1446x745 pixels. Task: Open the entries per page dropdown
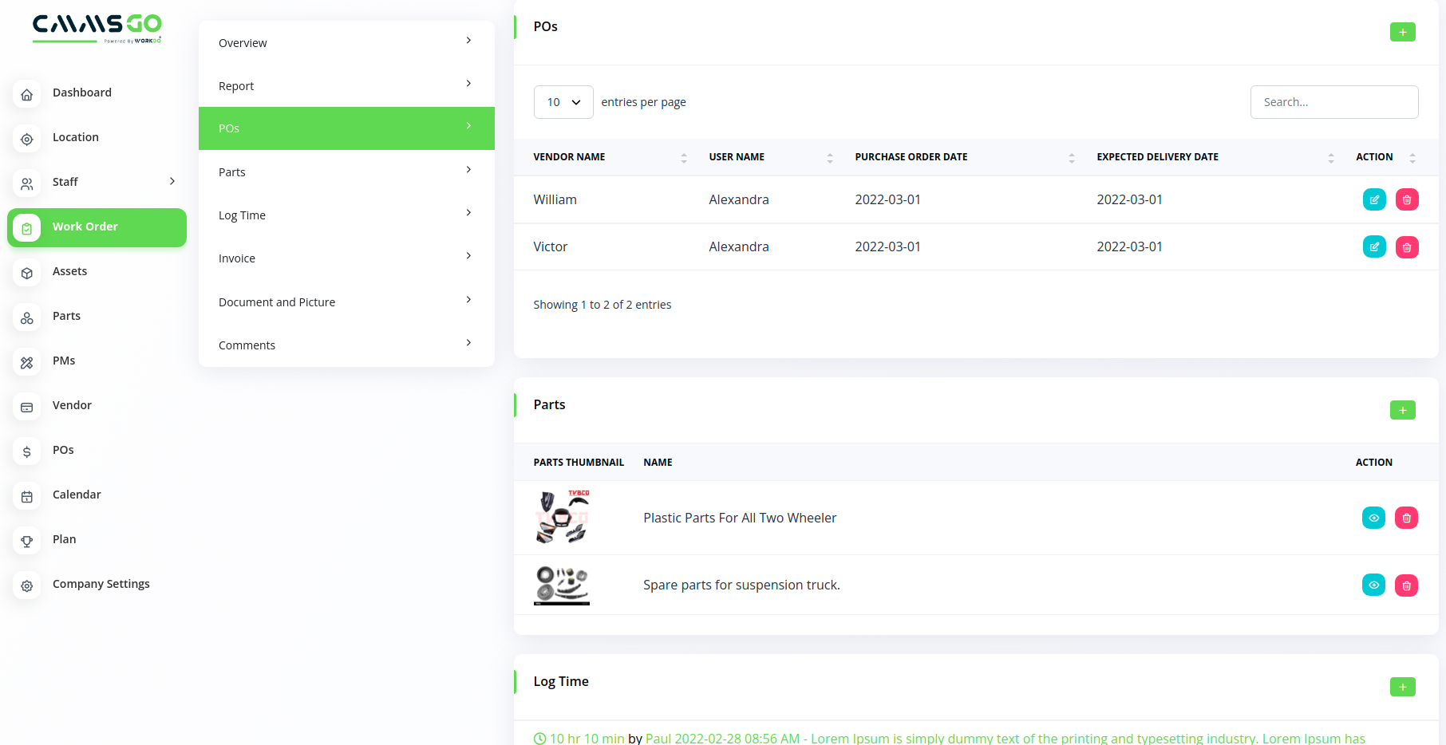coord(563,102)
